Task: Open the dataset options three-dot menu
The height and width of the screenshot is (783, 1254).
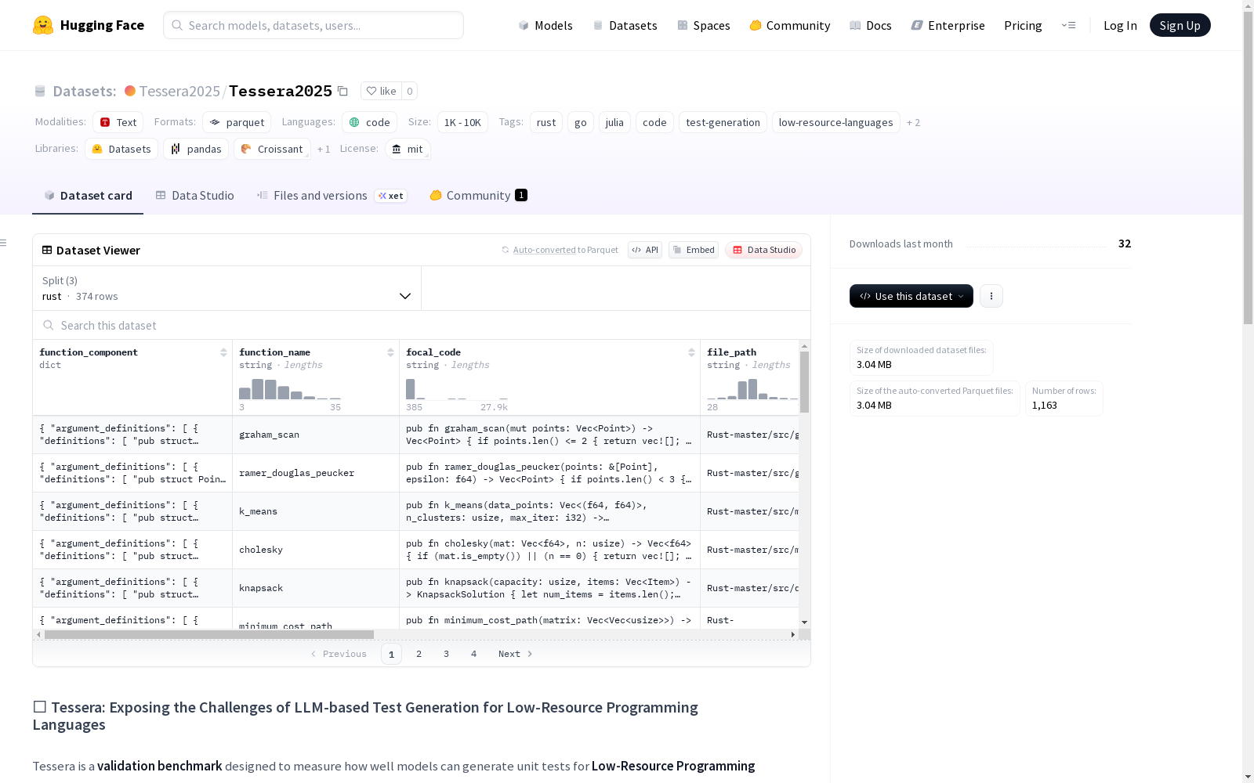Action: (991, 296)
